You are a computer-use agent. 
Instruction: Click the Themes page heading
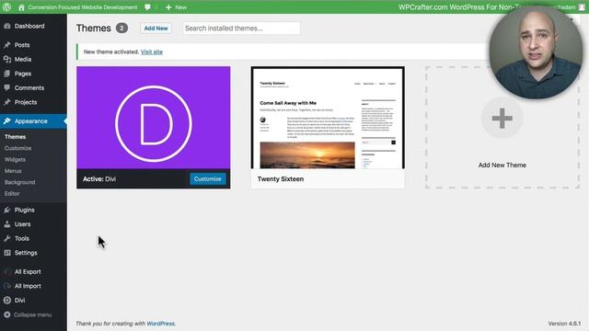[x=94, y=29]
